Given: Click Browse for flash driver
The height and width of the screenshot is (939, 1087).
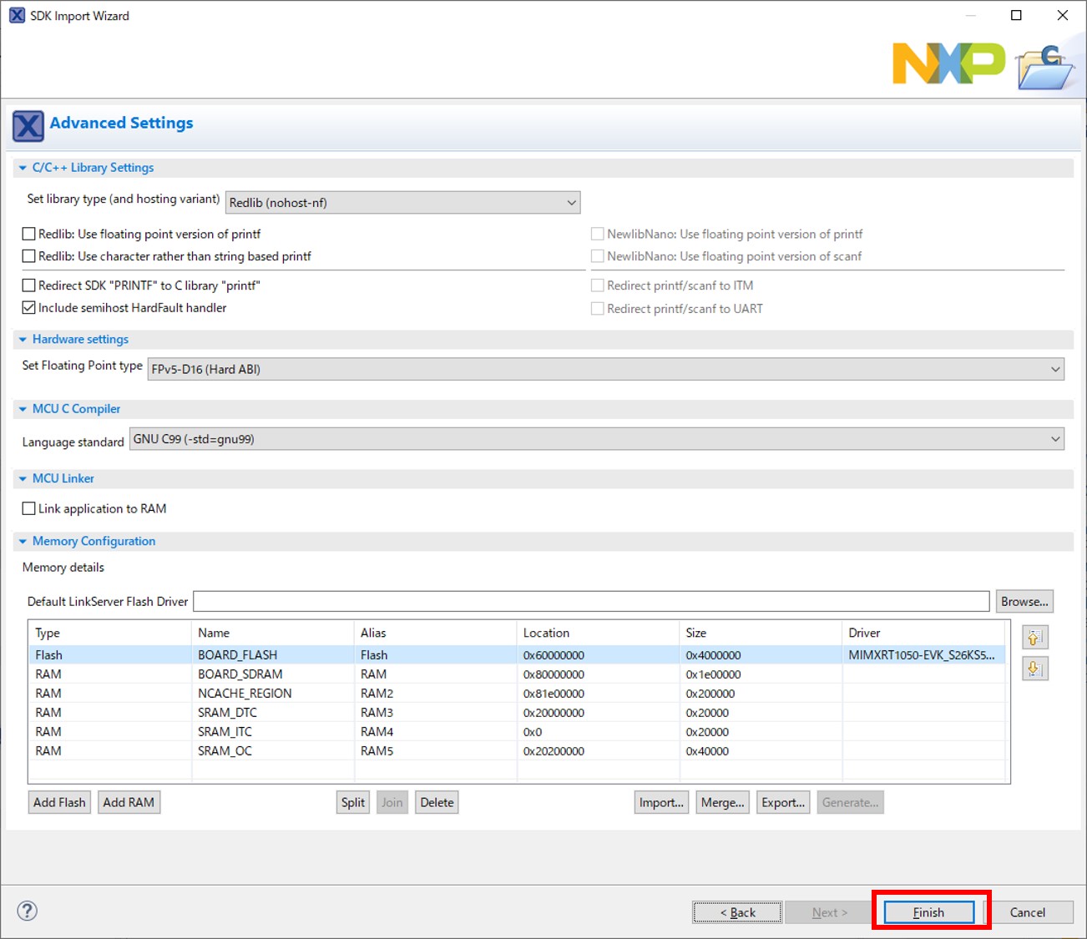Looking at the screenshot, I should pos(1024,601).
